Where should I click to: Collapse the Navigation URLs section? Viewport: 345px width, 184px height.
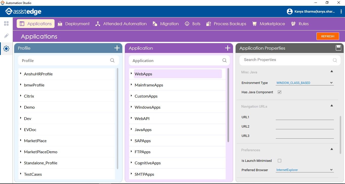[332, 106]
